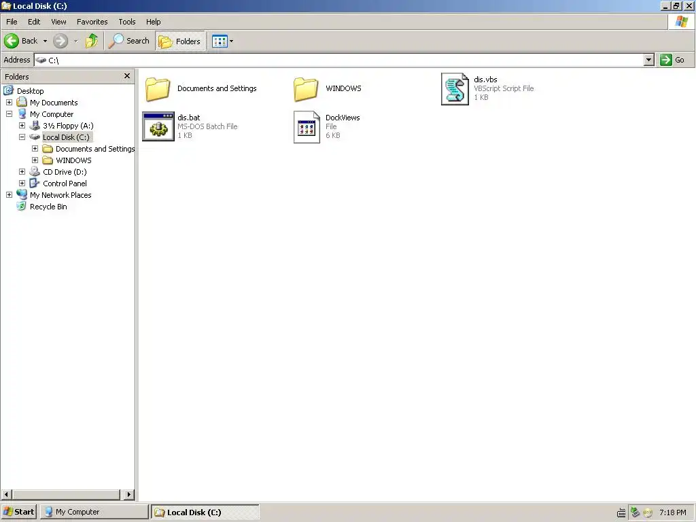Expand Documents and Settings tree node
This screenshot has height=522, width=696.
tap(35, 149)
